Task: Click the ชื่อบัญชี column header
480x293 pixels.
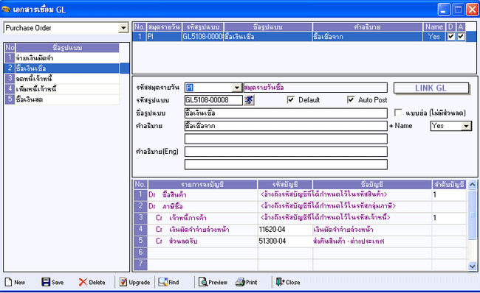Action: [x=372, y=184]
